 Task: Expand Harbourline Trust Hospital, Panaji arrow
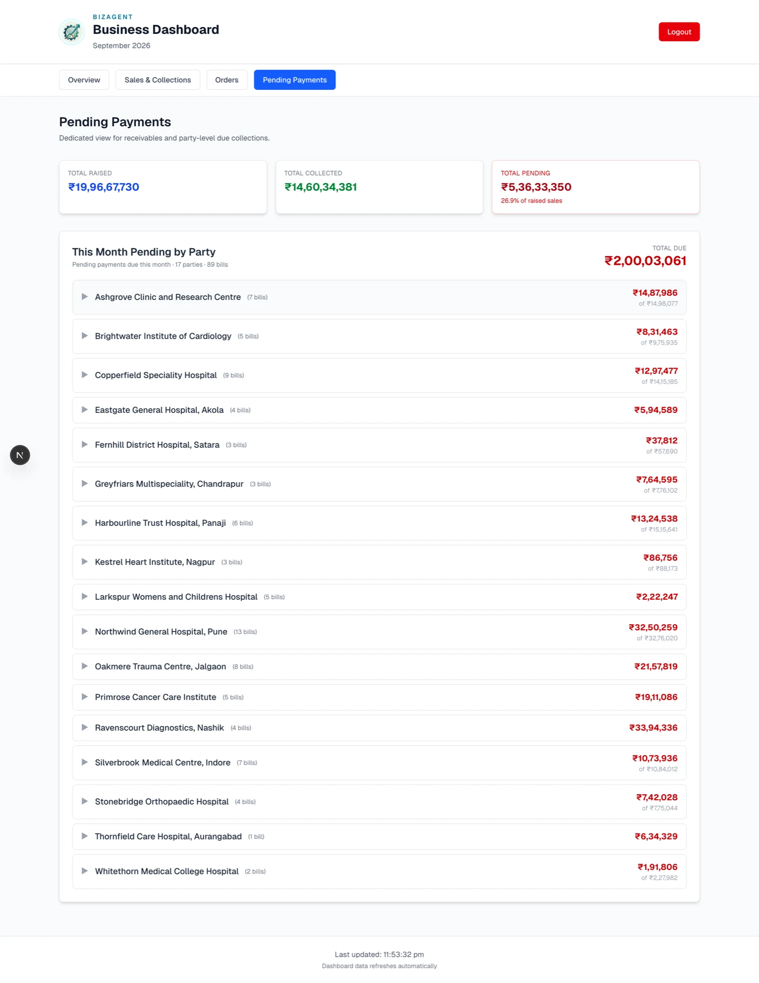[x=84, y=523]
